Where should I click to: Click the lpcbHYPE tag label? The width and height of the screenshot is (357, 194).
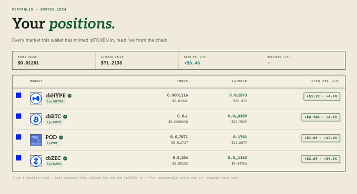click(x=55, y=101)
